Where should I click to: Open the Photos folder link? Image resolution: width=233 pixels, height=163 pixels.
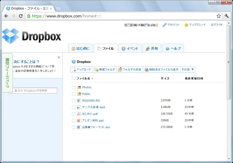pos(87,87)
